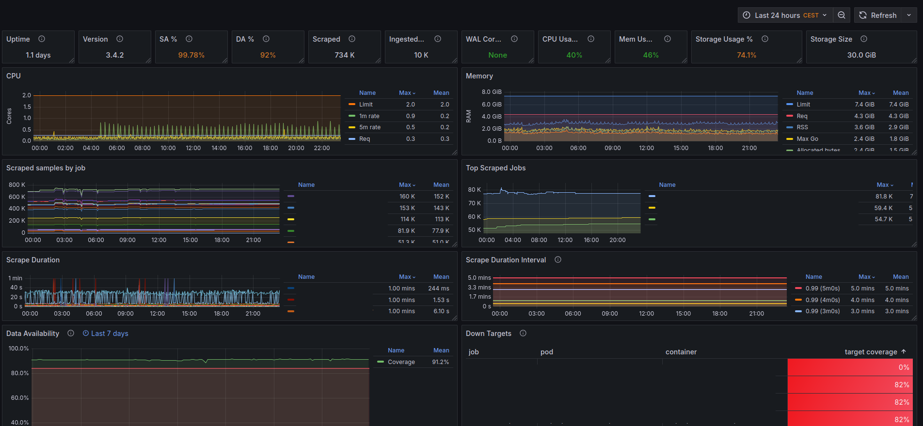923x426 pixels.
Task: Show the Ingested panel info icon
Action: tap(438, 39)
